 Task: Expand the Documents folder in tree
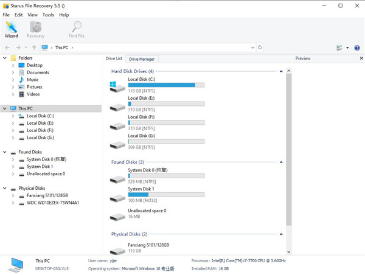(13, 72)
